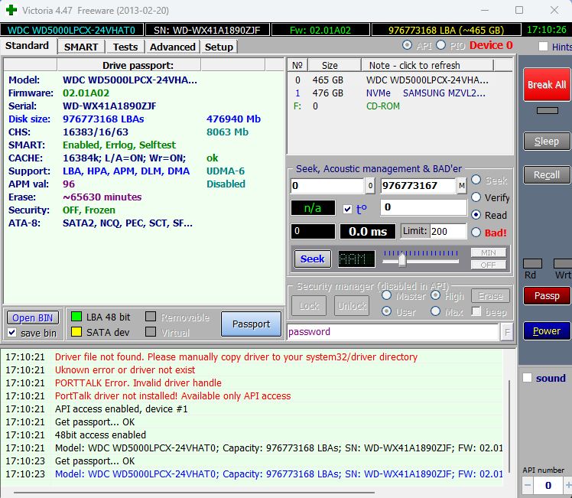Screen dimensions: 572x498
Task: Open the Setup tab
Action: coord(219,47)
